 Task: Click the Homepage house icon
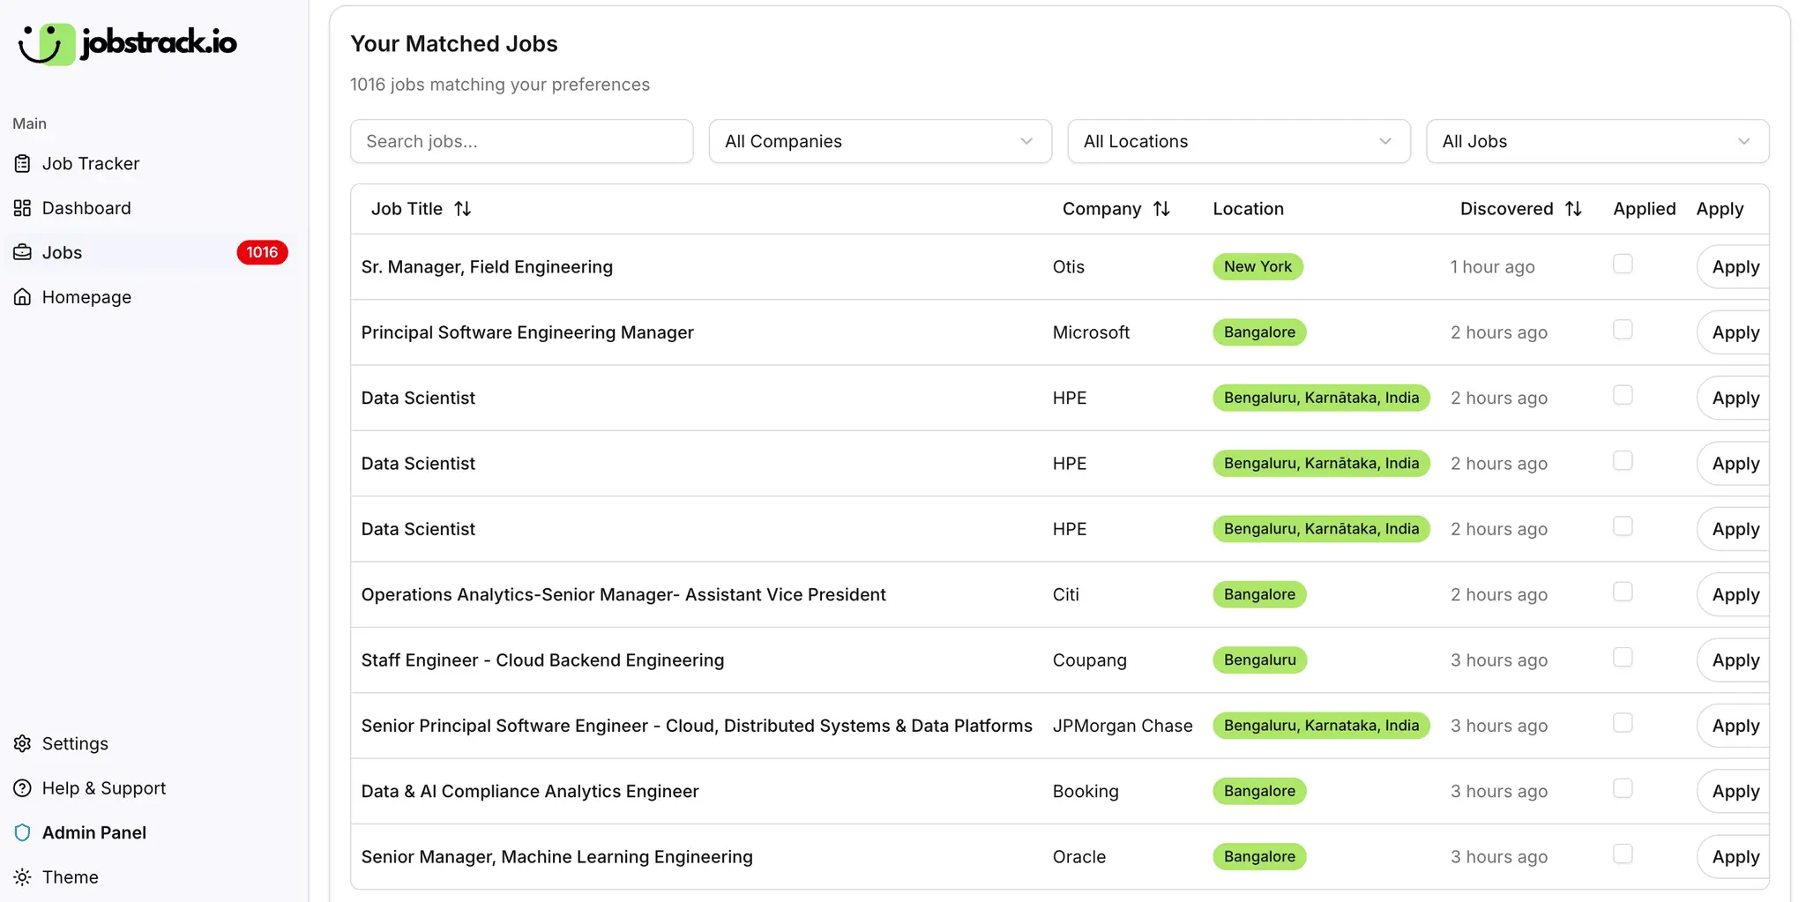tap(23, 297)
